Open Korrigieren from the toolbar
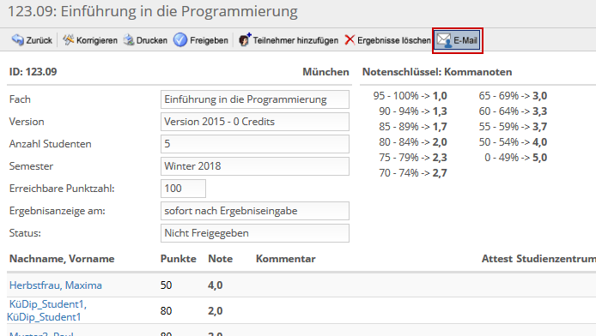The image size is (596, 336). [97, 40]
